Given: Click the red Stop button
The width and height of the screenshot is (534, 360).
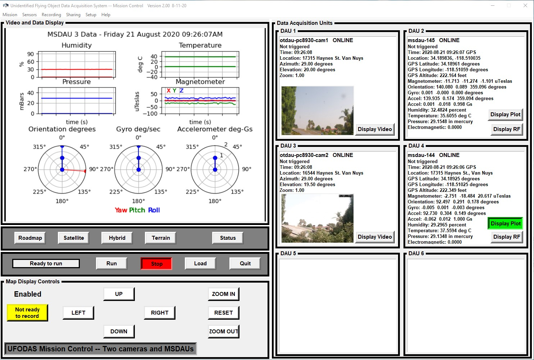Looking at the screenshot, I should 156,264.
